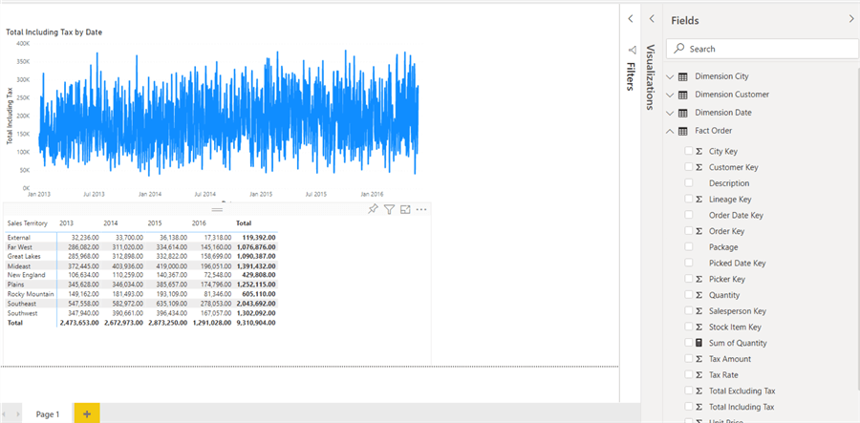The image size is (860, 423).
Task: Click the 9,310,904.00 grand total cell
Action: click(x=256, y=323)
